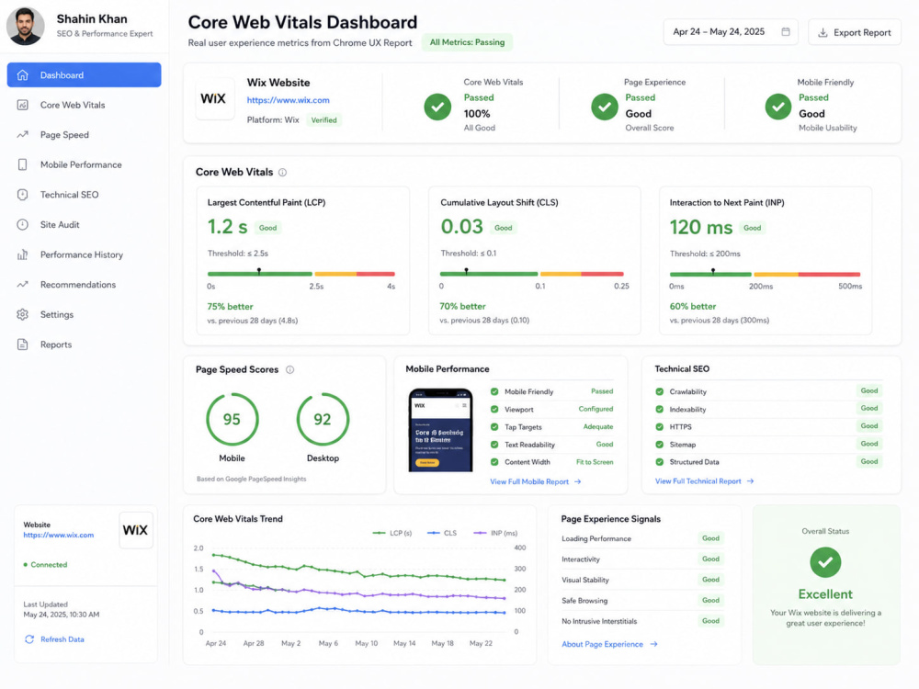Click the Site Audit clock icon

[x=22, y=224]
